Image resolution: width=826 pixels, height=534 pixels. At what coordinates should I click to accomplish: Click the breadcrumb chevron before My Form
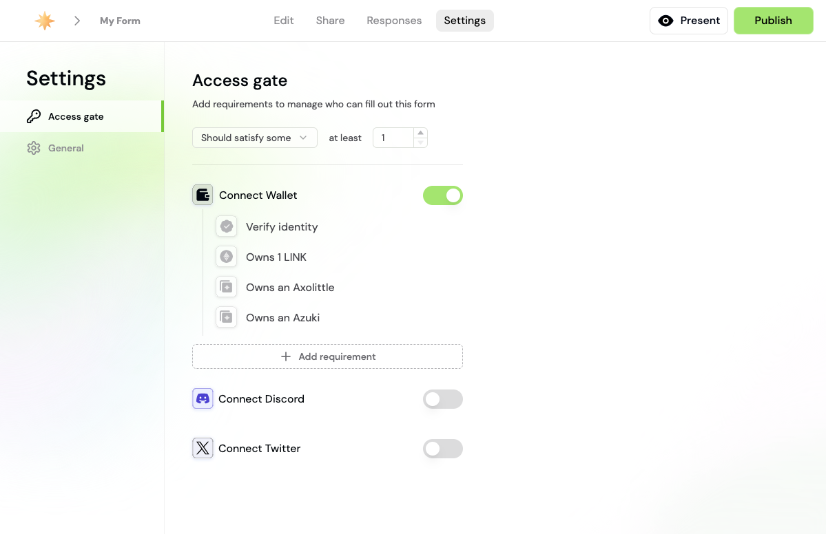pyautogui.click(x=77, y=21)
